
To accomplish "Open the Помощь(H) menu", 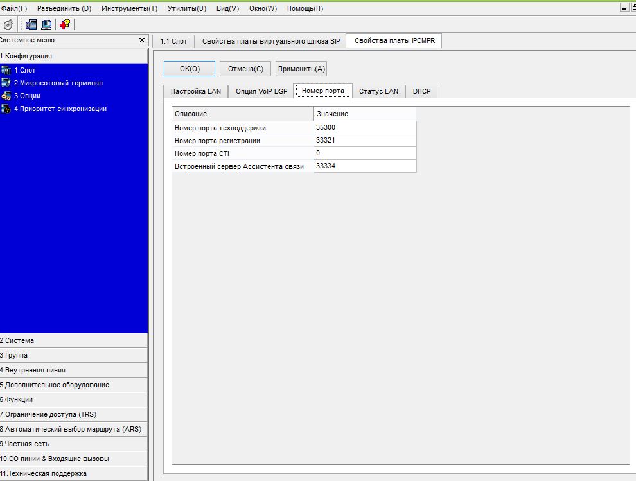I will point(305,8).
